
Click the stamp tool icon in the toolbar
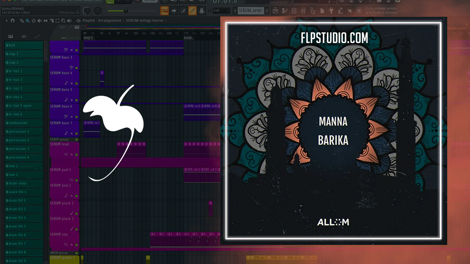pyautogui.click(x=201, y=11)
